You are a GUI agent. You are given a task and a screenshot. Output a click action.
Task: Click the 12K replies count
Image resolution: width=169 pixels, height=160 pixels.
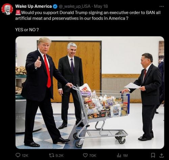click(25, 156)
